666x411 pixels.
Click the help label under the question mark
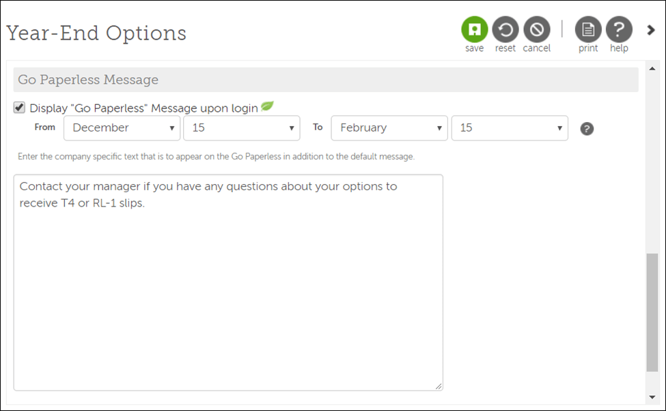click(619, 48)
